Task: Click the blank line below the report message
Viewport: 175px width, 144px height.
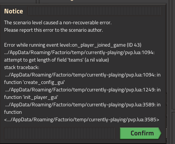Action: [82, 38]
